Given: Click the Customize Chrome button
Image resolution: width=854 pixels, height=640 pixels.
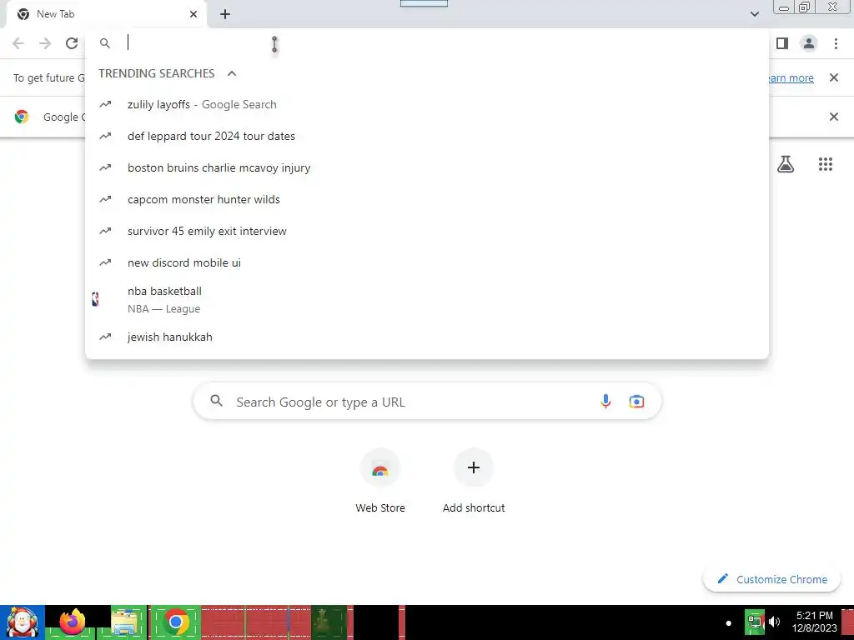Looking at the screenshot, I should point(771,579).
